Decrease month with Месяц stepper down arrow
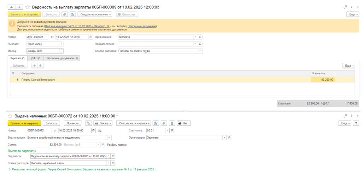The height and width of the screenshot is (174, 362). [62, 52]
